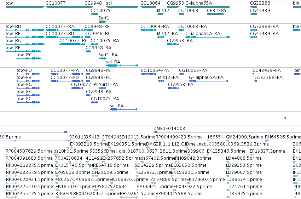Click the CG32388 gene label
This screenshot has width=301, height=199.
click(260, 3)
